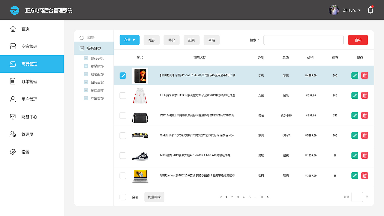
Task: Open the 财务中心 section via its chart icon
Action: click(13, 117)
